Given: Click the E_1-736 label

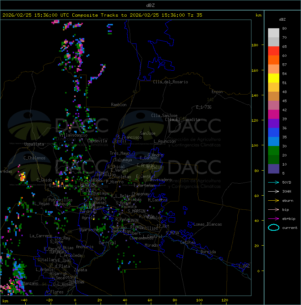Looking at the screenshot, I should [204, 107].
